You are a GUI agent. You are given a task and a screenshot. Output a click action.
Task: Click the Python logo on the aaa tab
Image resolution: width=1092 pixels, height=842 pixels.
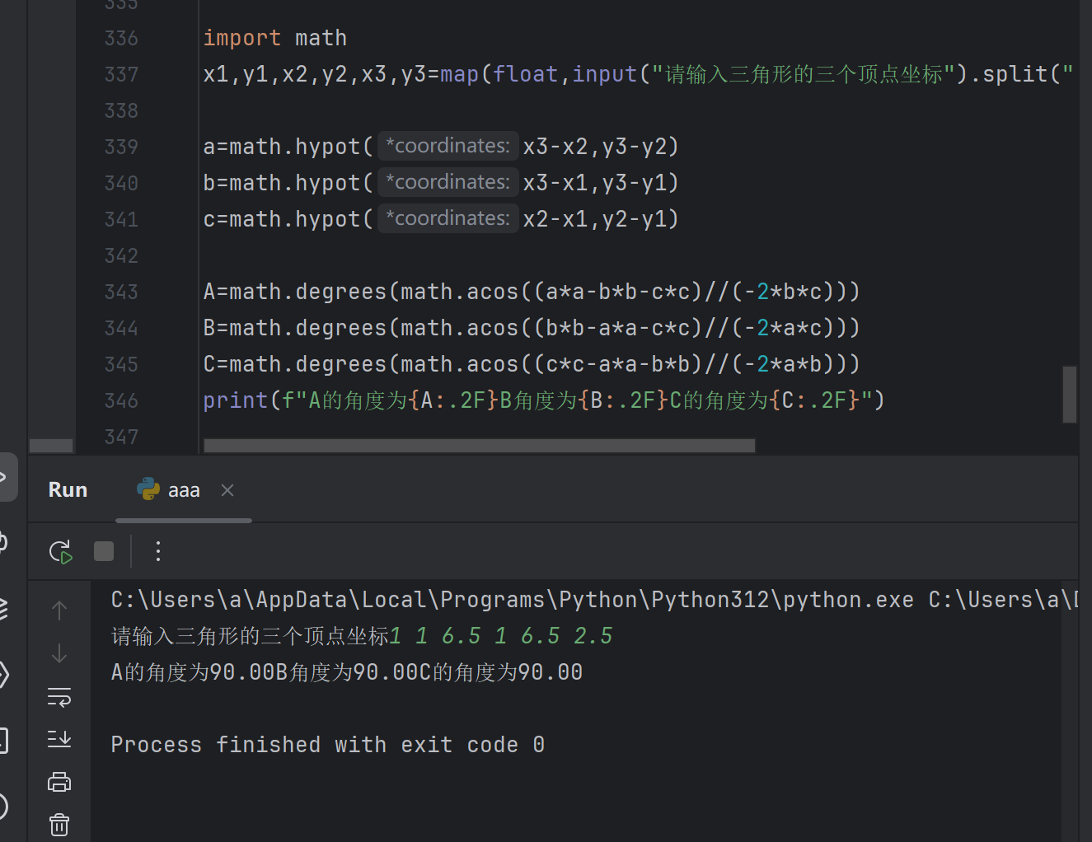(x=147, y=489)
